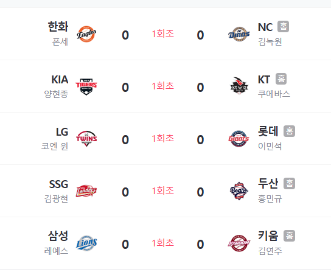This screenshot has height=272, width=331.
Task: Open the 1회초 status in 삼성 vs 키움 game
Action: [162, 243]
